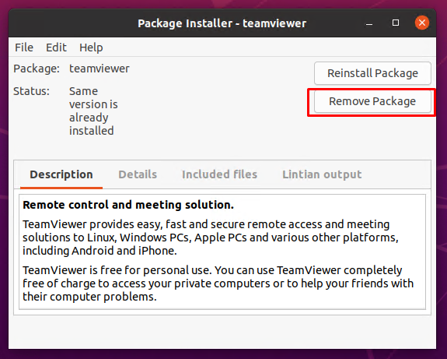
Task: Switch to the Details tab
Action: coord(138,174)
